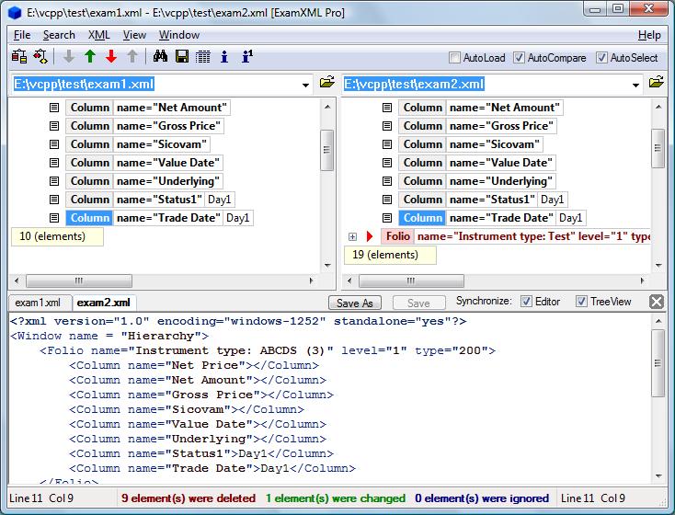Open the exam2.xml path dropdown list
Viewport: 675px width, 515px height.
637,85
